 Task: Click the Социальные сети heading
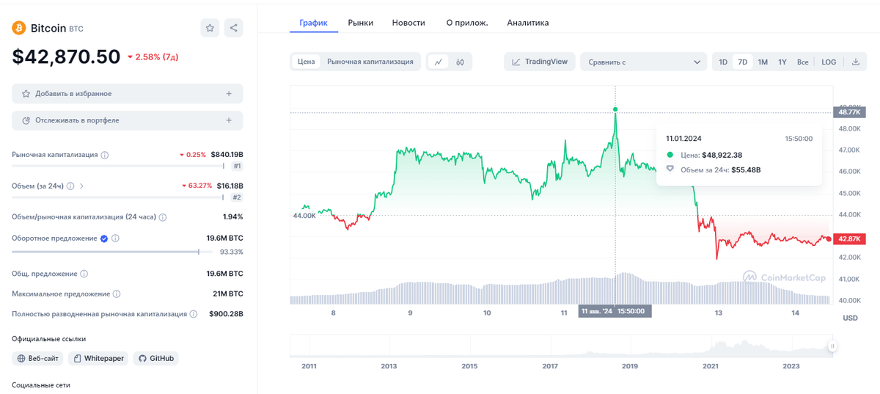[41, 385]
